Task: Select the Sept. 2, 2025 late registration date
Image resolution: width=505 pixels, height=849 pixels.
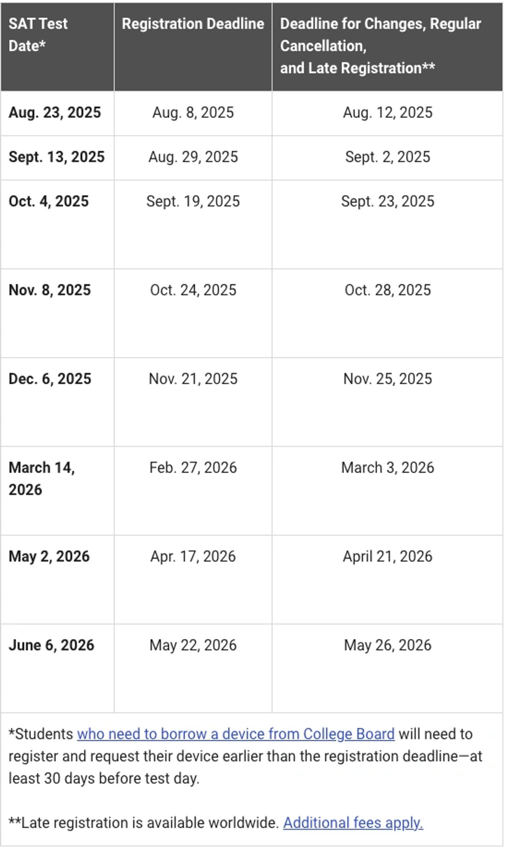Action: tap(387, 157)
